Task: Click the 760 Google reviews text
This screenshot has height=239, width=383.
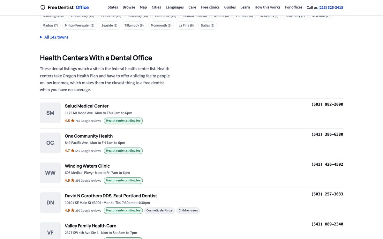Action: [88, 121]
